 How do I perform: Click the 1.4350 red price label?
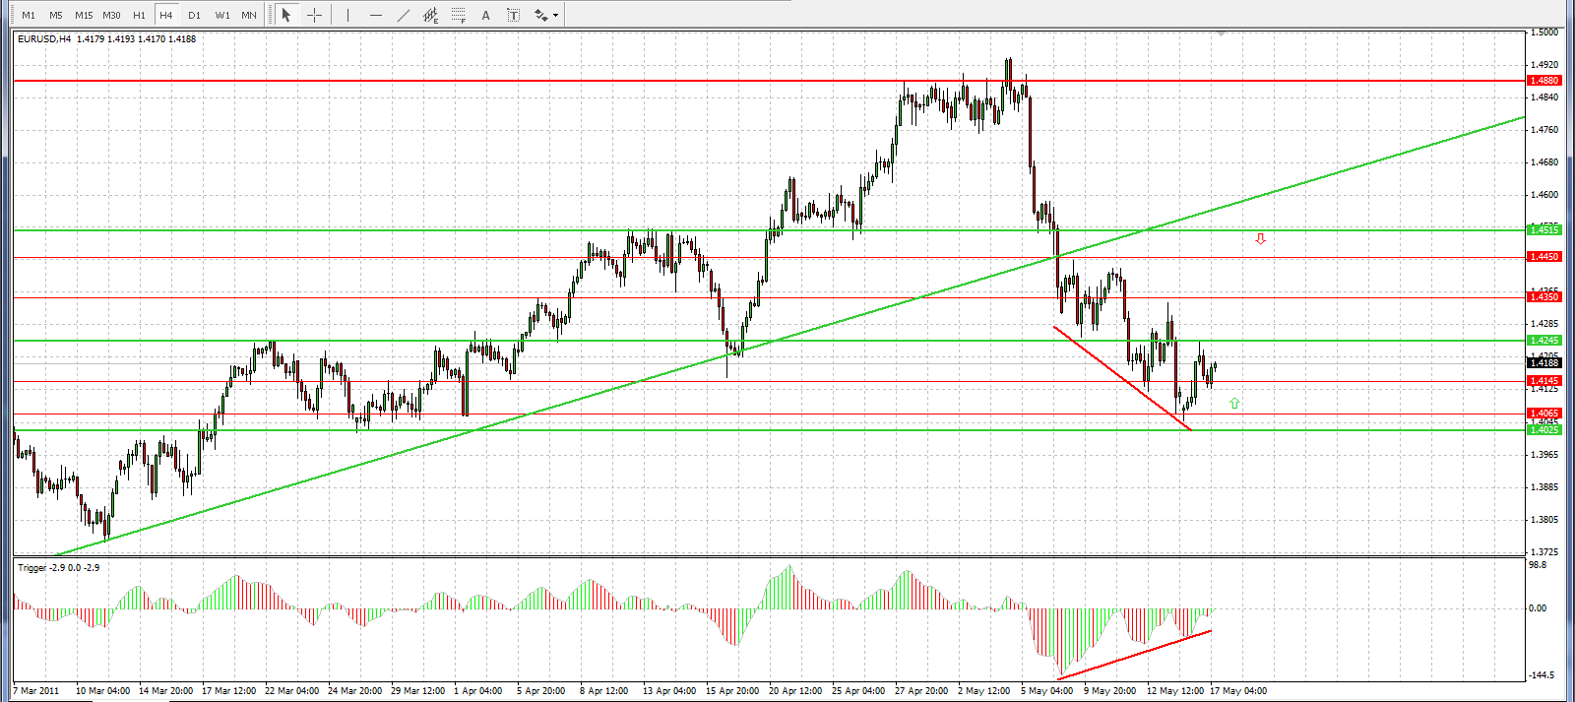(1543, 297)
